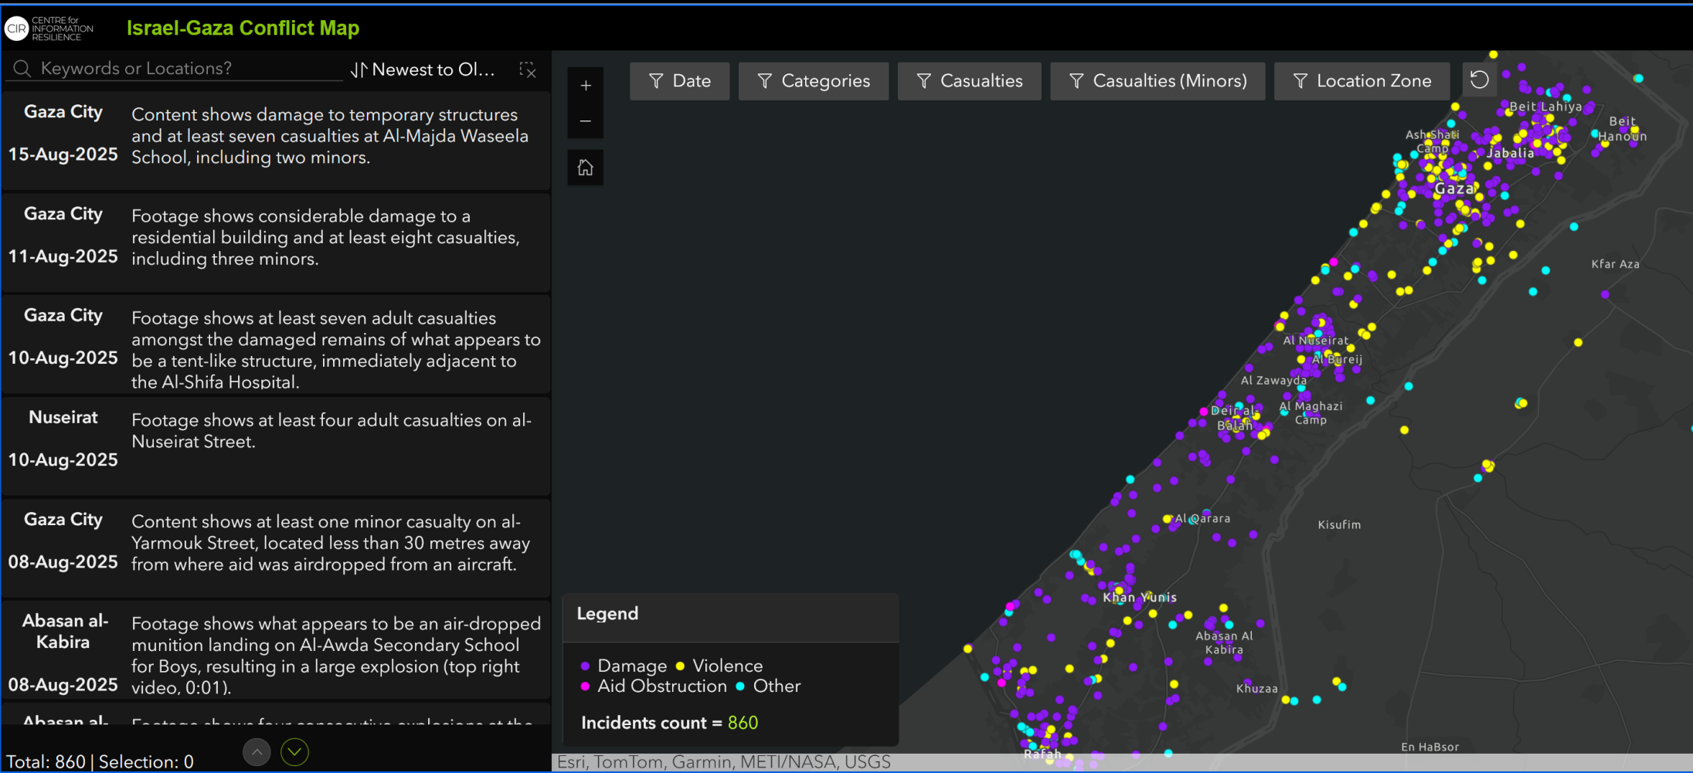Go to previous list page arrow
The height and width of the screenshot is (773, 1693).
tap(257, 751)
